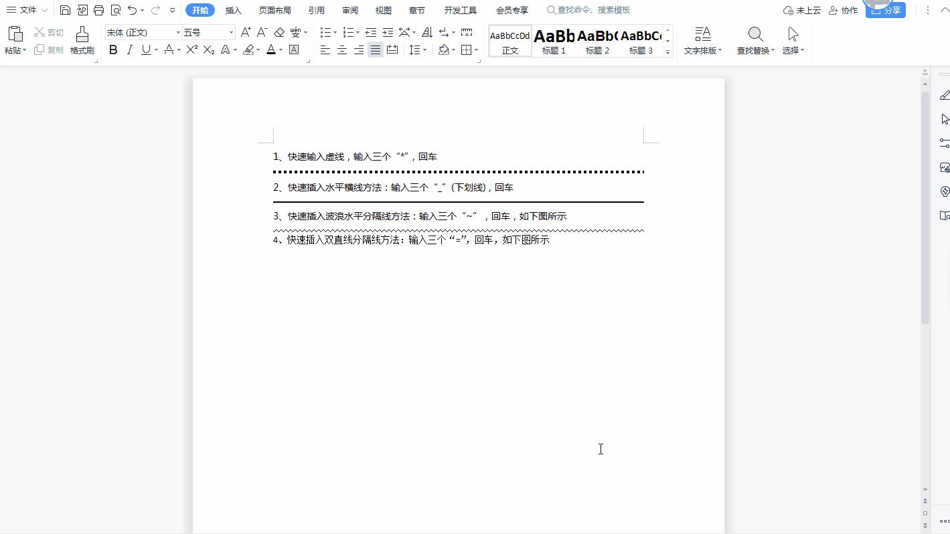
Task: Select center text alignment
Action: (x=341, y=50)
